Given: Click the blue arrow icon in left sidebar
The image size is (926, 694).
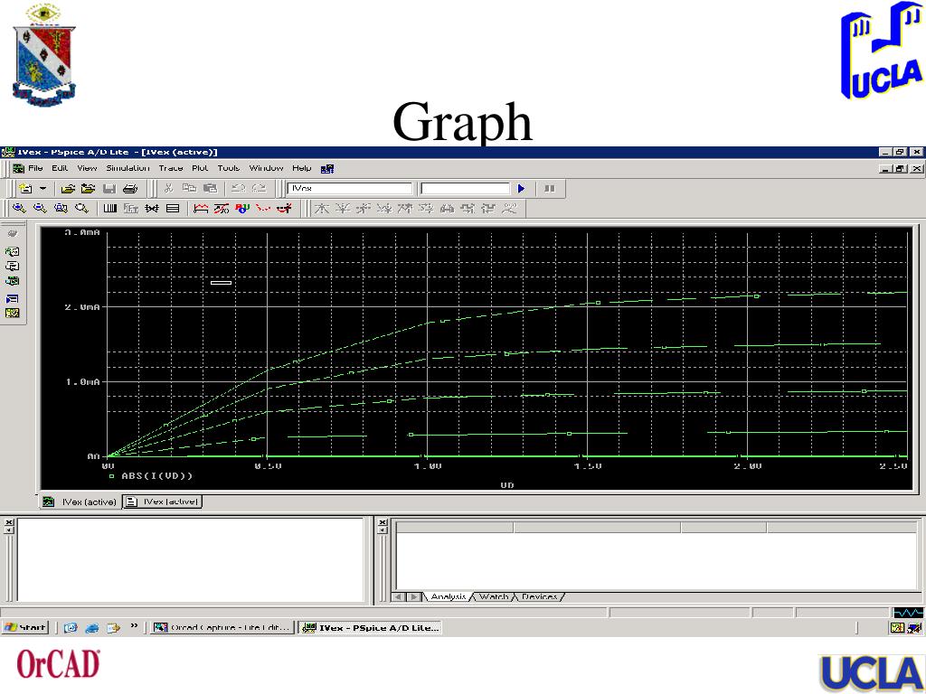Looking at the screenshot, I should (13, 299).
